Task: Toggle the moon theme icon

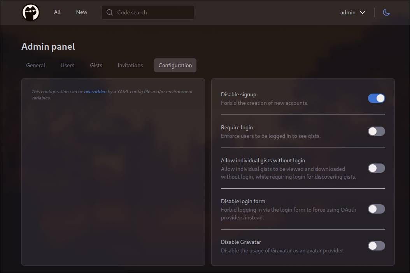Action: pyautogui.click(x=386, y=12)
